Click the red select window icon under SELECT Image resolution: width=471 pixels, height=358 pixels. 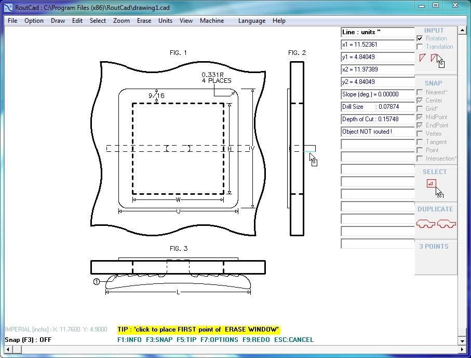coord(432,183)
